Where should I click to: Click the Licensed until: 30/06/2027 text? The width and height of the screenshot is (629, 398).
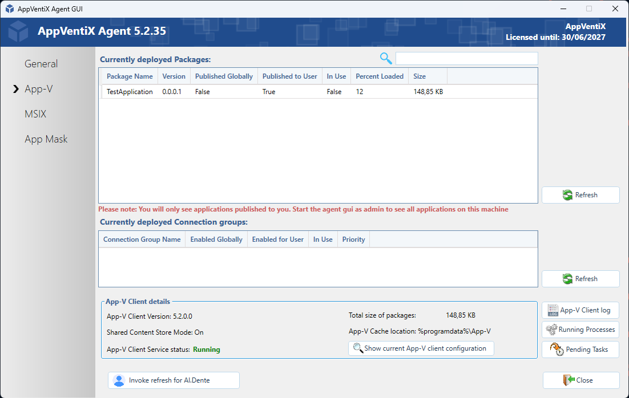coord(555,37)
